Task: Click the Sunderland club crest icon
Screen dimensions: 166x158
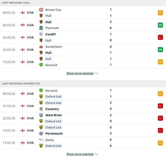Action: click(x=41, y=47)
